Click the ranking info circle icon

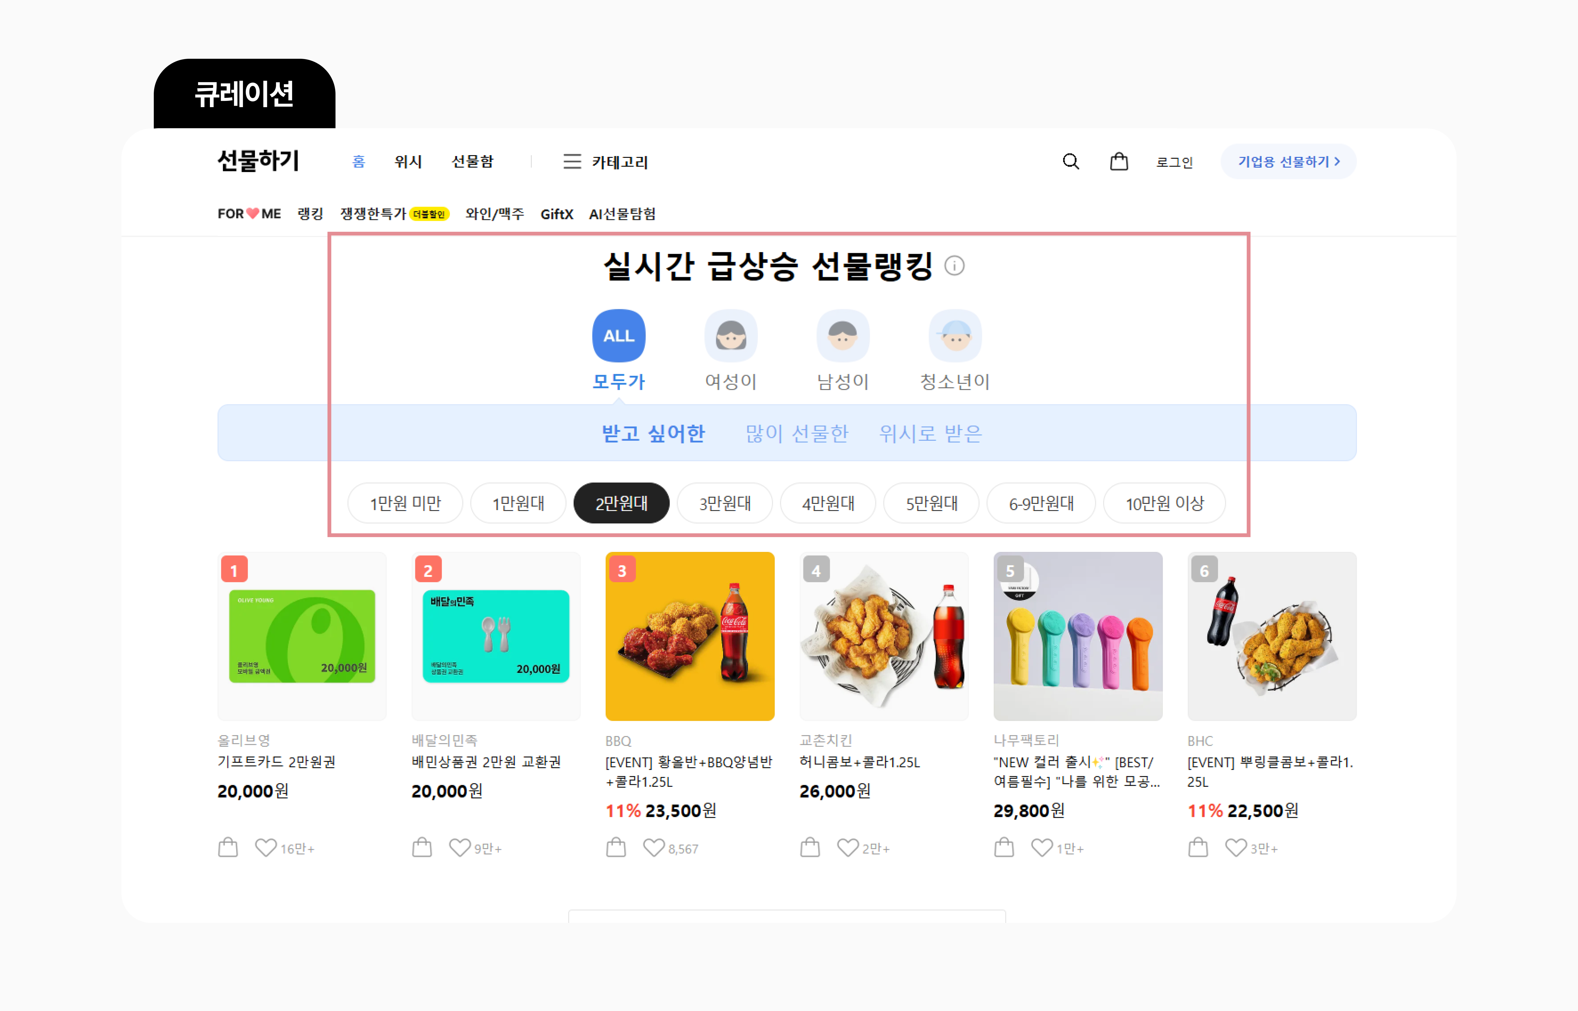point(954,266)
